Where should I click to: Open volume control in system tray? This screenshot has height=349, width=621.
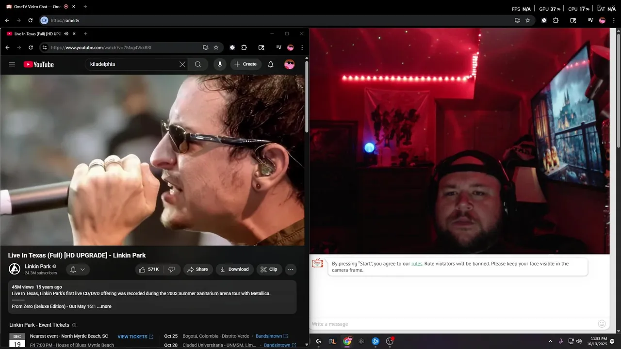coord(579,341)
